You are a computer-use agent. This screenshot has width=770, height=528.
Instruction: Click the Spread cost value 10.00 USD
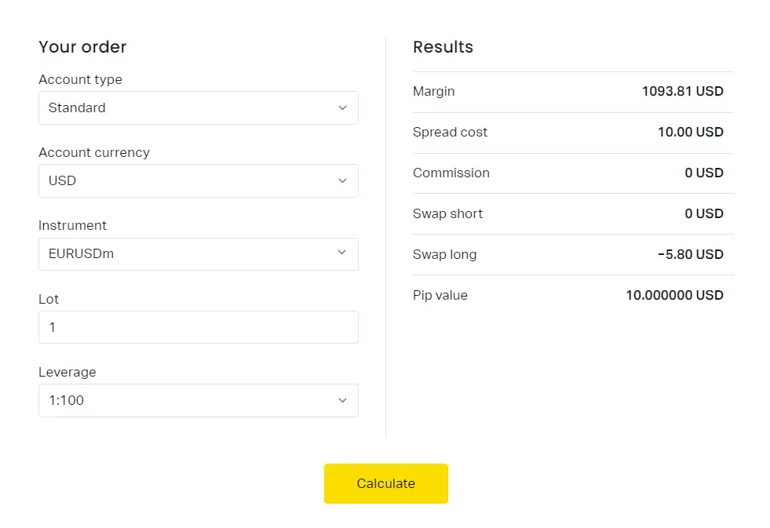(x=691, y=132)
